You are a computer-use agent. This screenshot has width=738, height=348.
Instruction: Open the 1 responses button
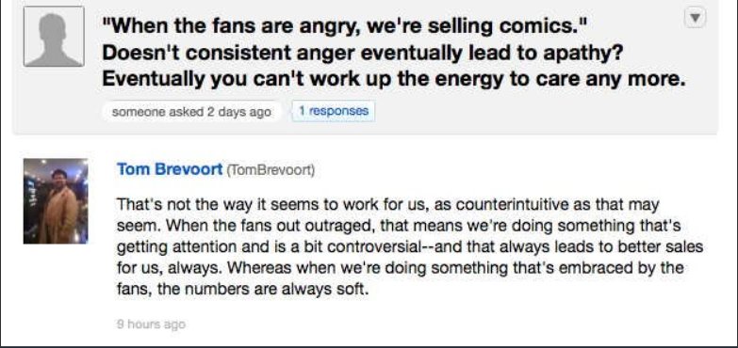pos(334,111)
